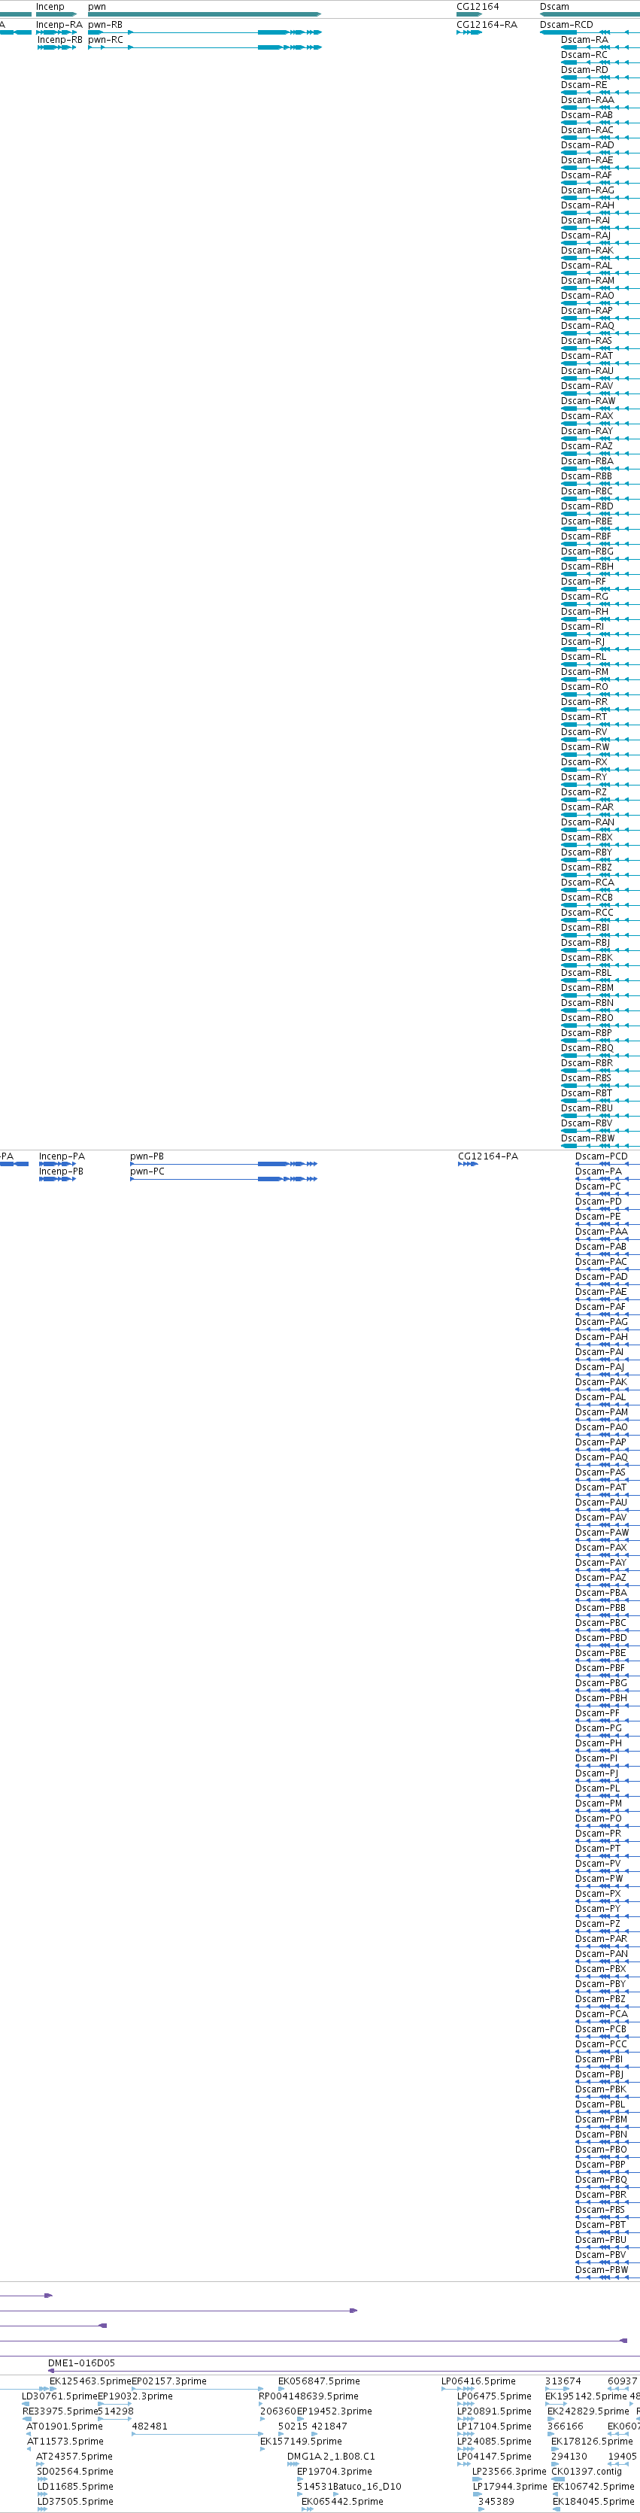Image resolution: width=640 pixels, height=2513 pixels.
Task: Pick transcript Dscam-RBH
Action: (587, 566)
